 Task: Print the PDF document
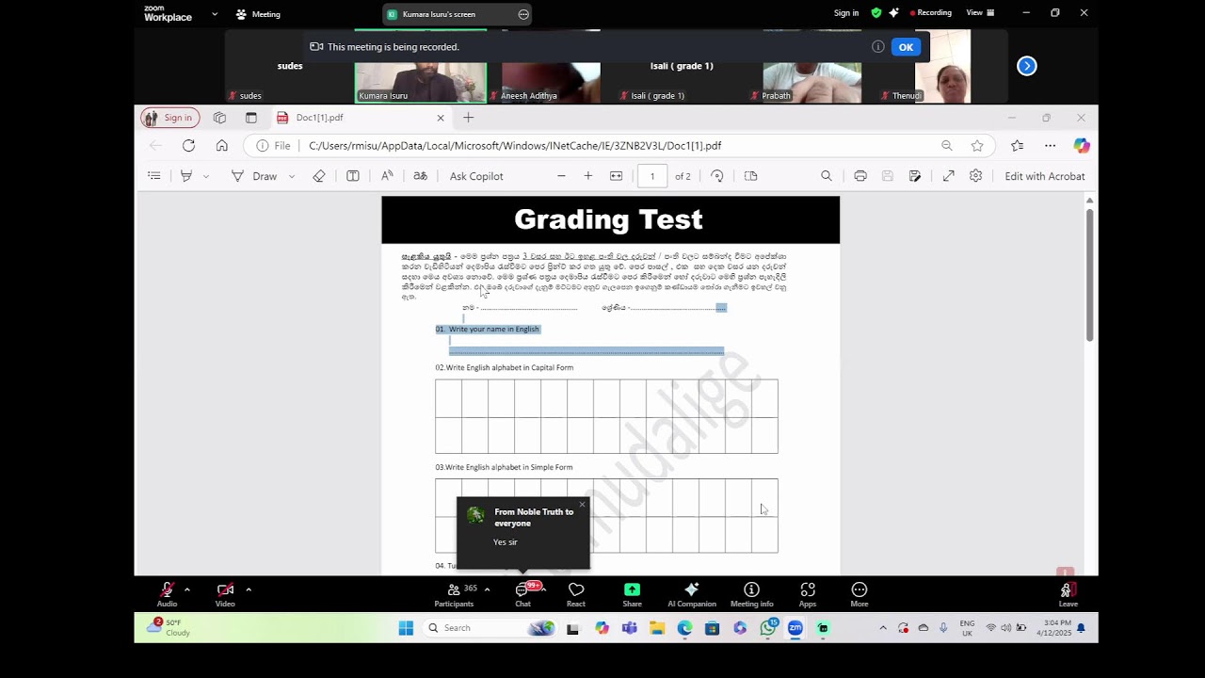tap(860, 176)
